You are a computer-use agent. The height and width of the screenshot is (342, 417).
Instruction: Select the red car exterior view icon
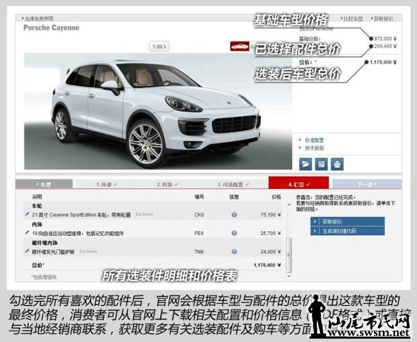(239, 46)
